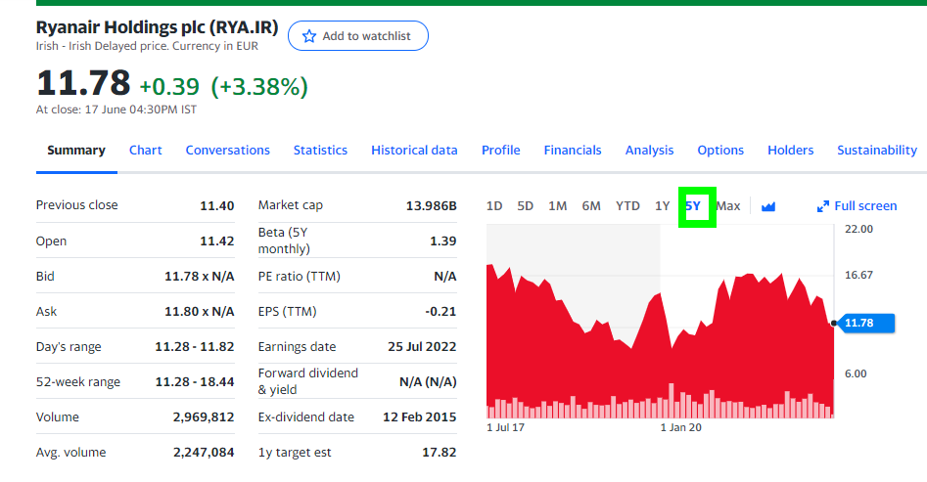Open the Holders tab
Viewport: 927px width, 482px height.
(790, 150)
